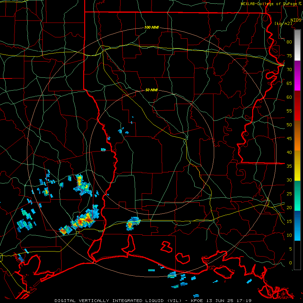This screenshot has width=303, height=303.
Task: Select the 65 tick label on the legend
Action: [289, 83]
